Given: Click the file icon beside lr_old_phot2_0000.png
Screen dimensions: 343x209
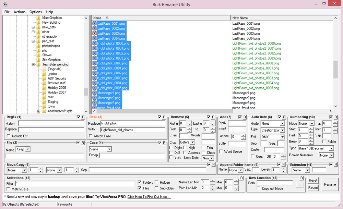Looking at the screenshot, I should [x=95, y=43].
